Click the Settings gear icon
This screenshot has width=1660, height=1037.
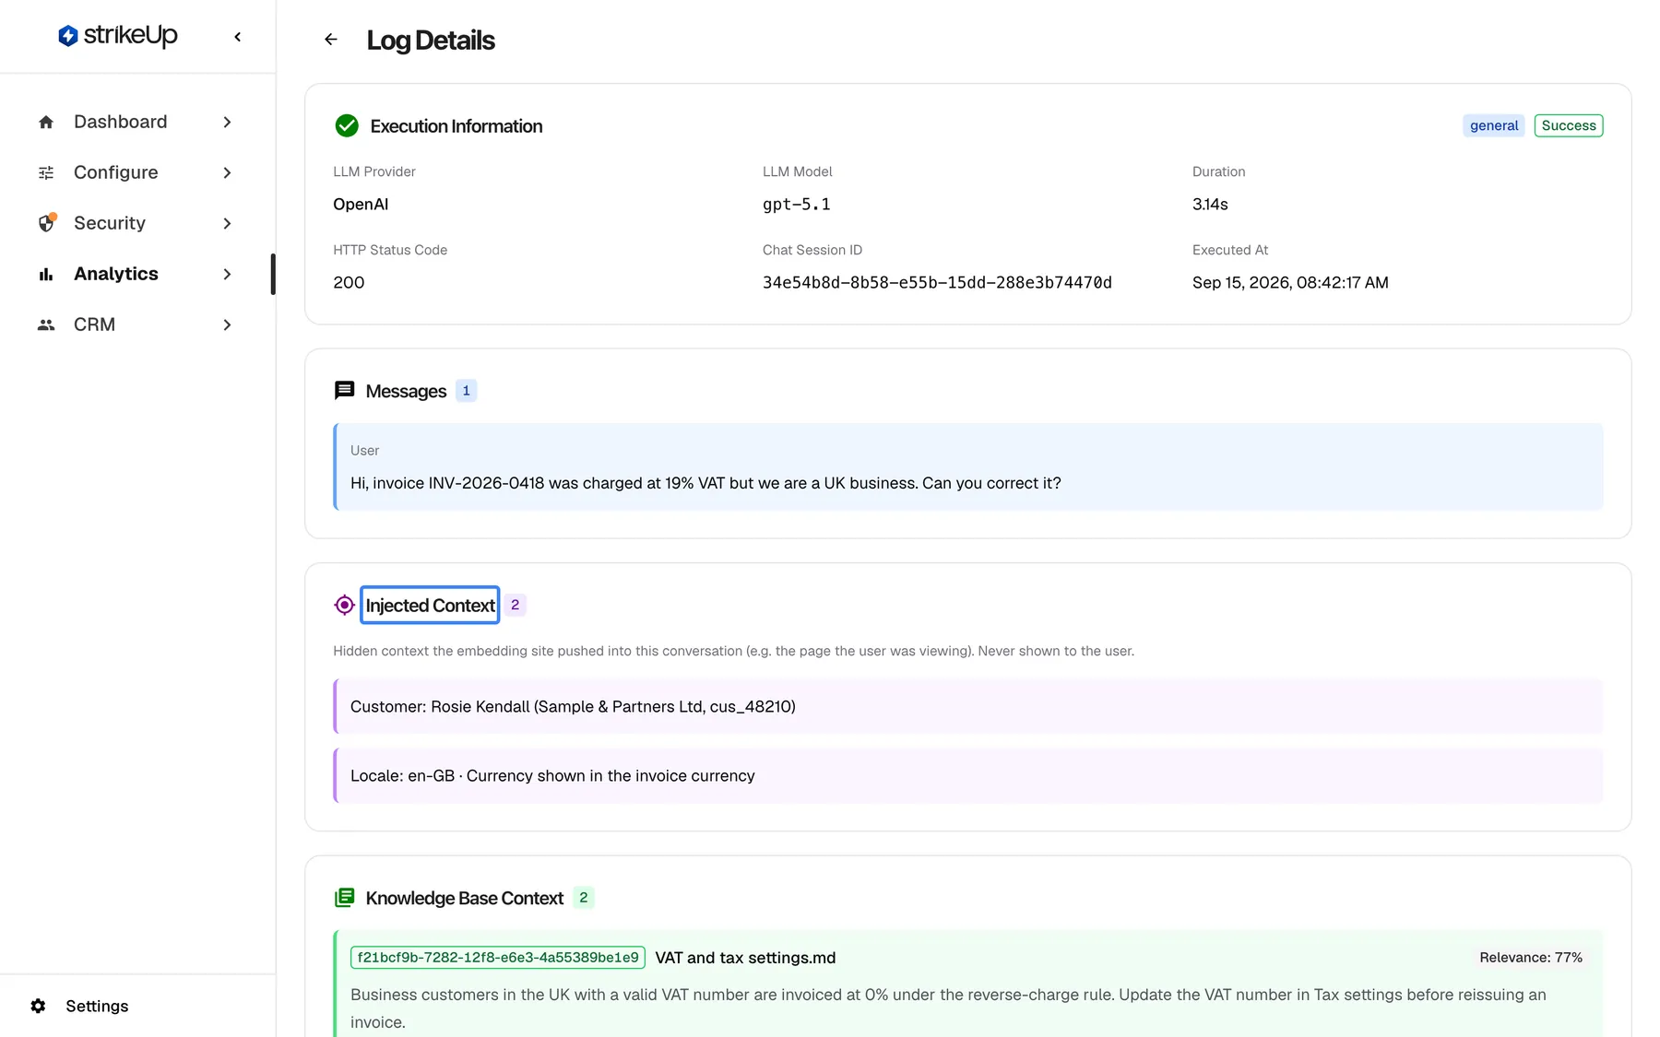[x=38, y=1006]
